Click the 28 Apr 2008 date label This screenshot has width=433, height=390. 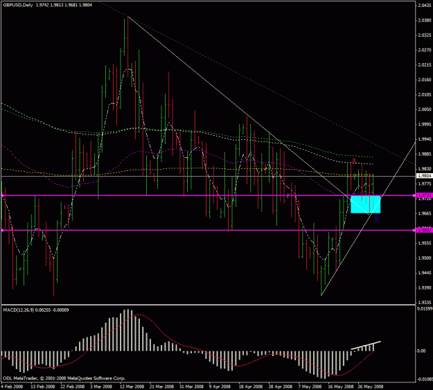tap(281, 387)
